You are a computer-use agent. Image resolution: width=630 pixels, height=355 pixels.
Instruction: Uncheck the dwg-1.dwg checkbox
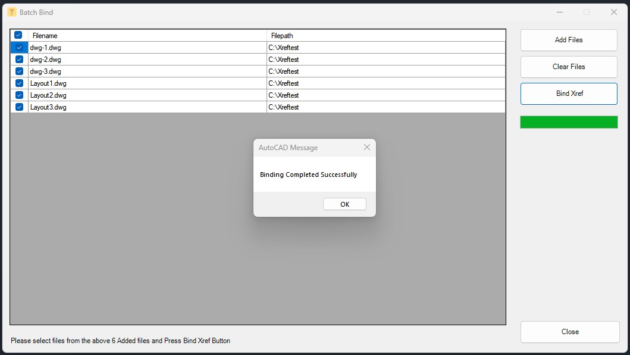tap(19, 48)
